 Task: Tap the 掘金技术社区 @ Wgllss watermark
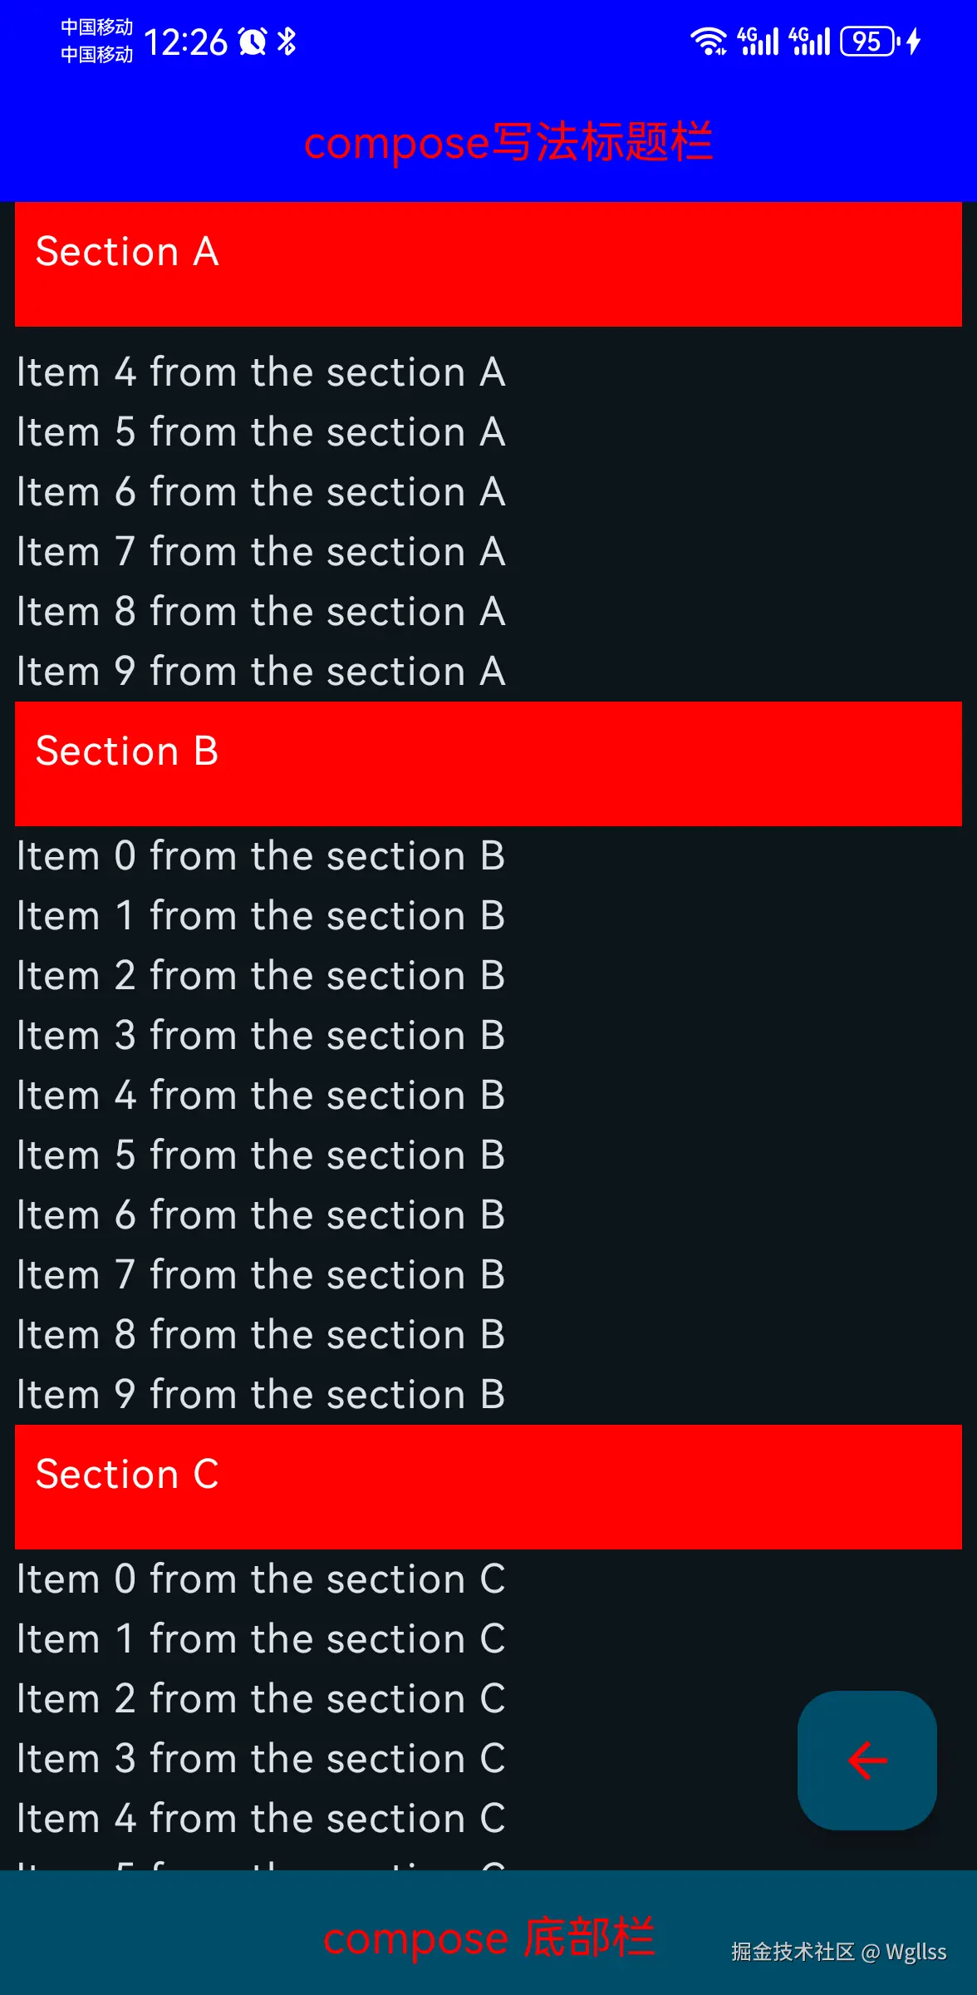(838, 1952)
